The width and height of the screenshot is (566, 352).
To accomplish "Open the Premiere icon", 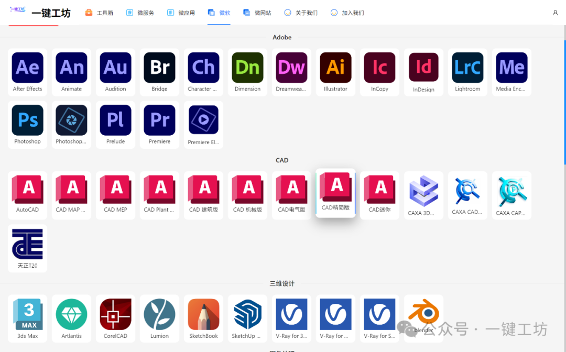I will [159, 125].
